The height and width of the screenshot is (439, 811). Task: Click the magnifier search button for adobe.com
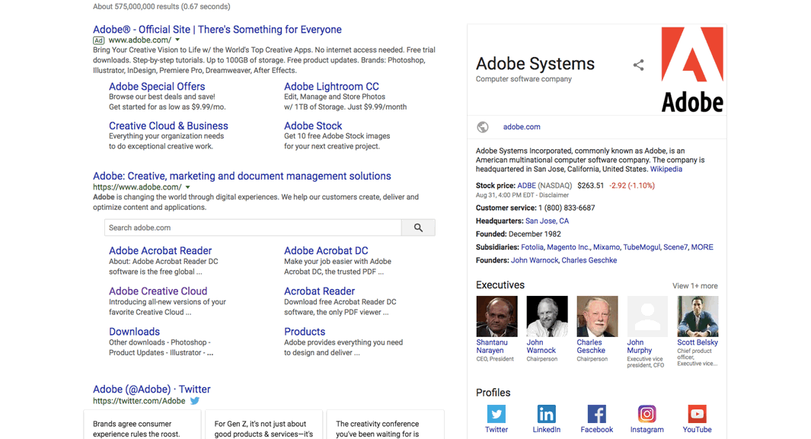tap(418, 227)
